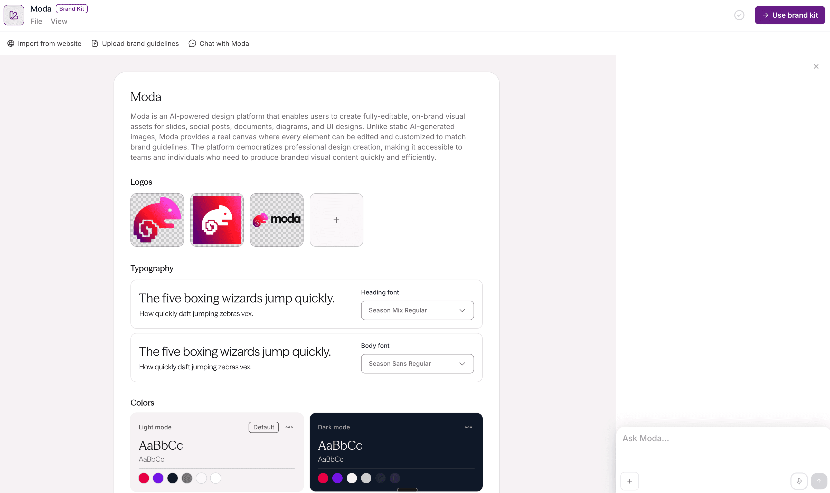Select white swatch in Dark mode palette
This screenshot has height=493, width=830.
(352, 478)
